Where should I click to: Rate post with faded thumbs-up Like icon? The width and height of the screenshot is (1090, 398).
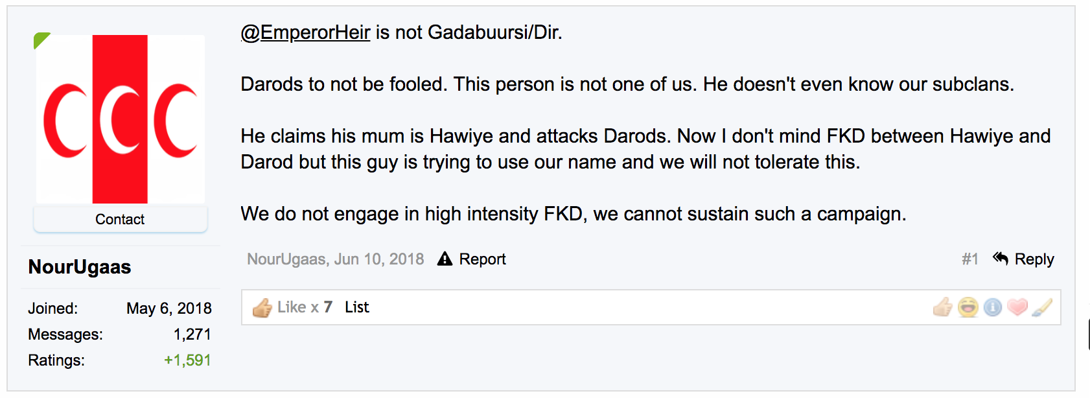[x=943, y=307]
